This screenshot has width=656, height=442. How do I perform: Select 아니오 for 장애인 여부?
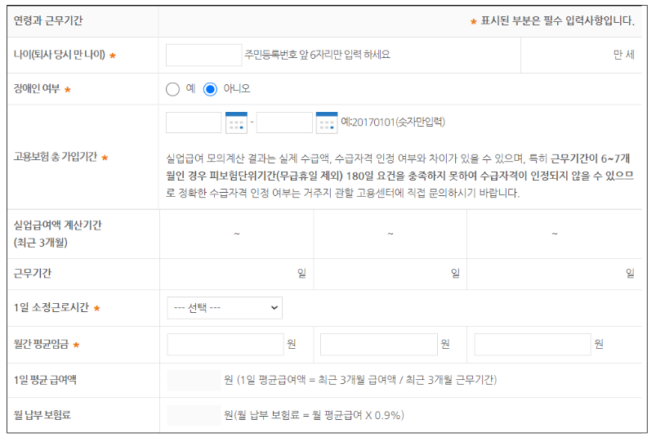(210, 89)
